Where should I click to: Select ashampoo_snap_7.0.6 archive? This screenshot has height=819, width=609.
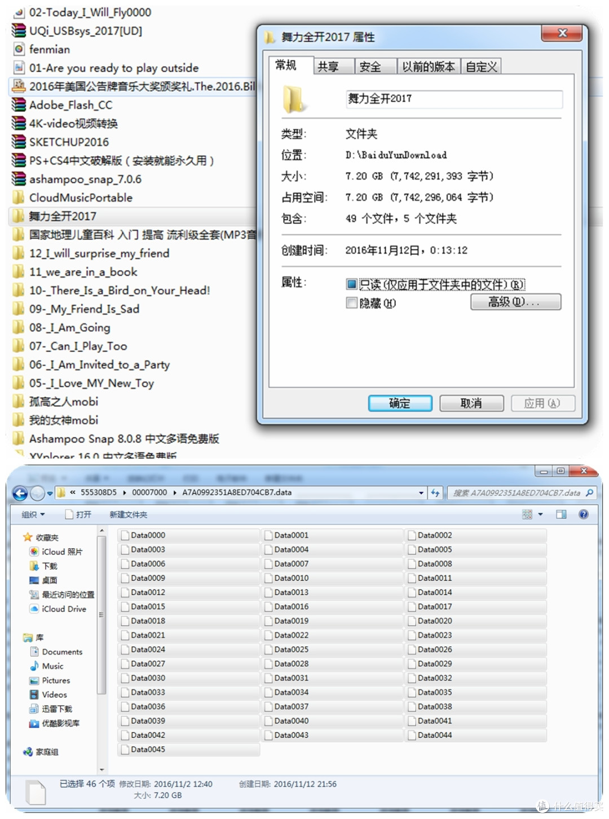click(77, 179)
